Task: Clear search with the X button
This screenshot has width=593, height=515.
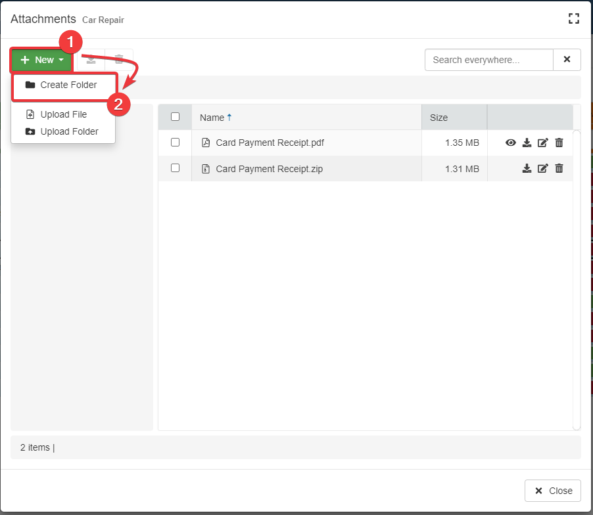Action: (x=567, y=60)
